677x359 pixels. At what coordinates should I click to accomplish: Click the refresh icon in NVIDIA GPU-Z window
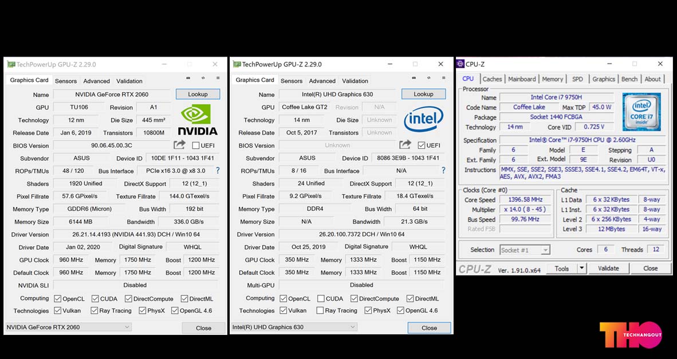point(203,78)
